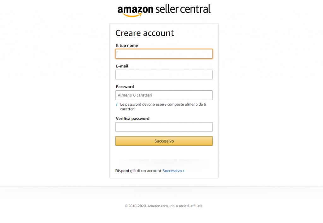Click the Amazon smile arrow logo
The height and width of the screenshot is (223, 323).
(132, 15)
